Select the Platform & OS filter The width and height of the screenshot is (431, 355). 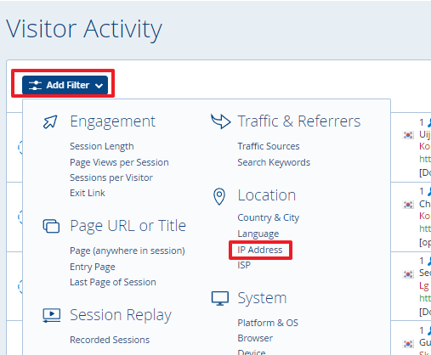click(x=268, y=323)
